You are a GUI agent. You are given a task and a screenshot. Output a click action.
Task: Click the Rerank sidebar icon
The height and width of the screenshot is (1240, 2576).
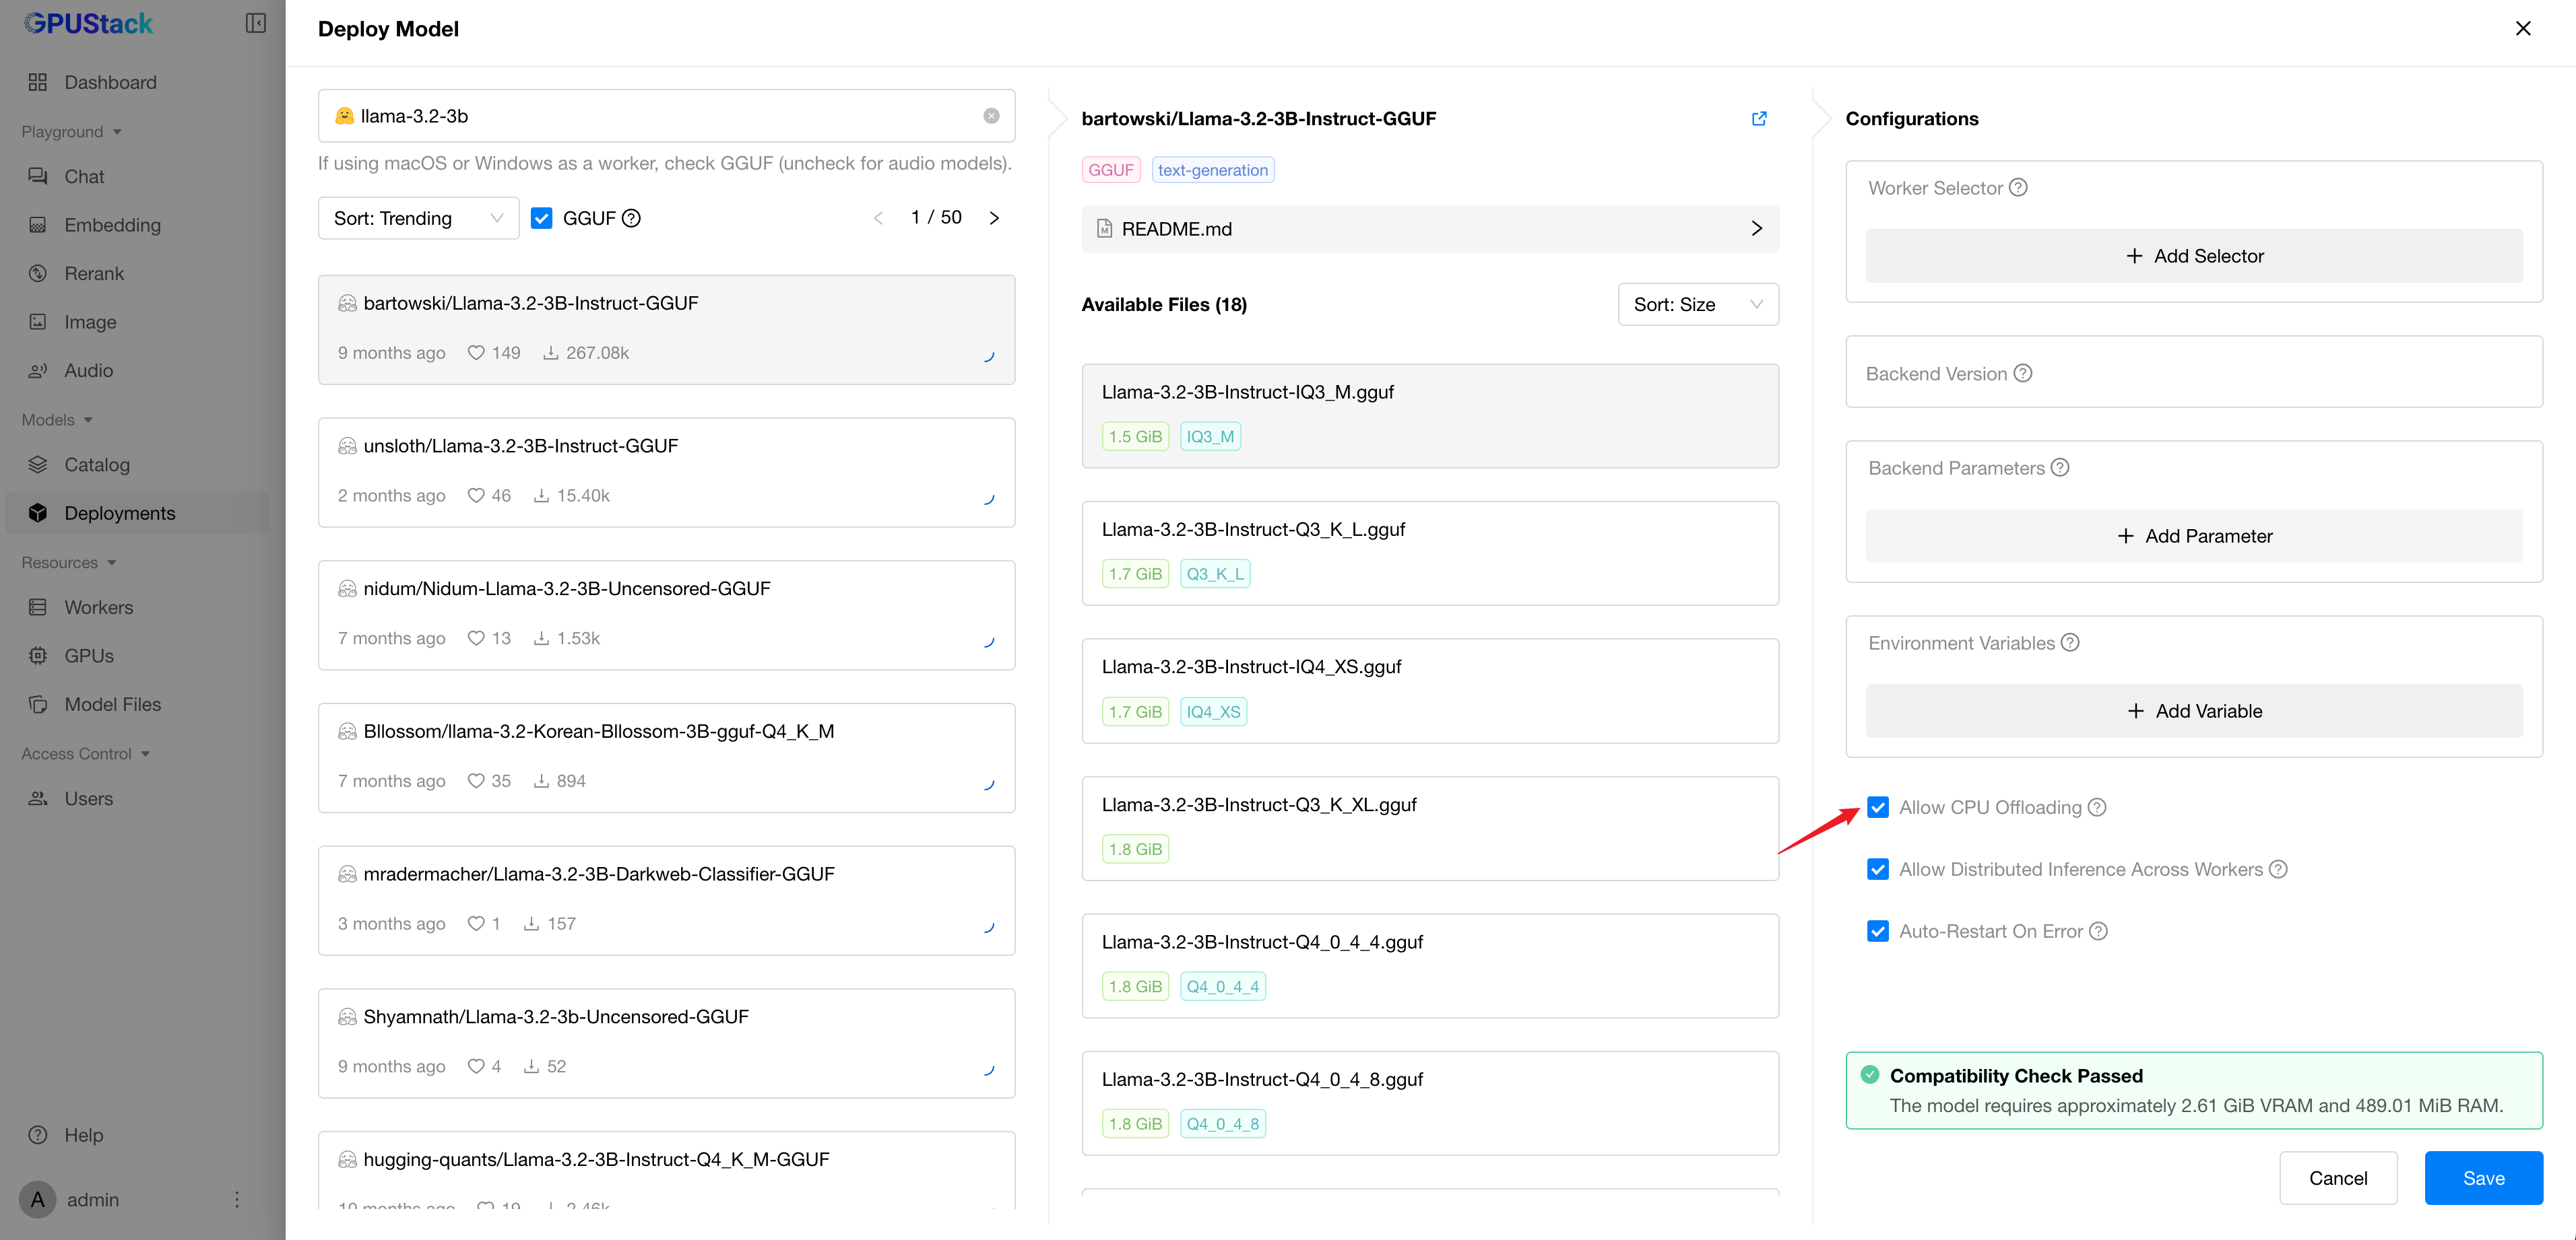coord(38,273)
